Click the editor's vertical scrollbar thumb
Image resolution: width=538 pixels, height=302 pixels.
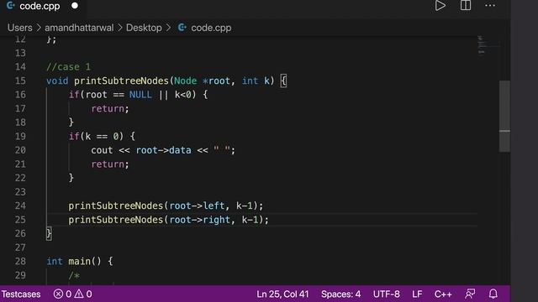[x=504, y=116]
